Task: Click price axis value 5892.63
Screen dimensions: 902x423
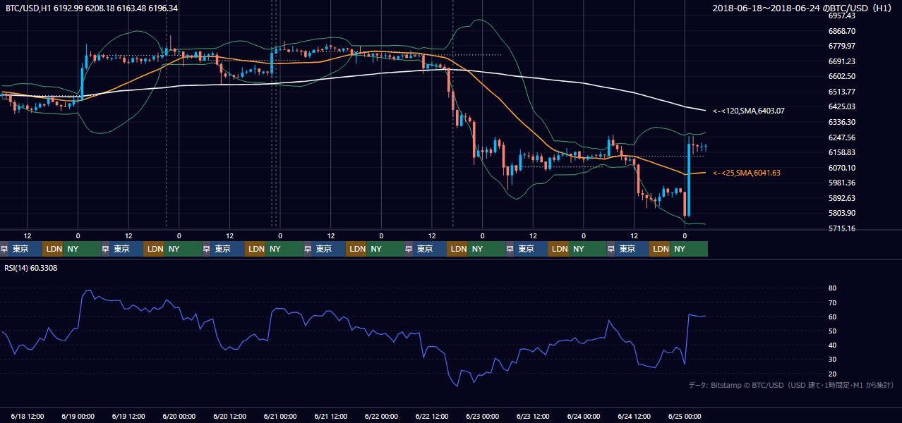Action: (x=842, y=198)
